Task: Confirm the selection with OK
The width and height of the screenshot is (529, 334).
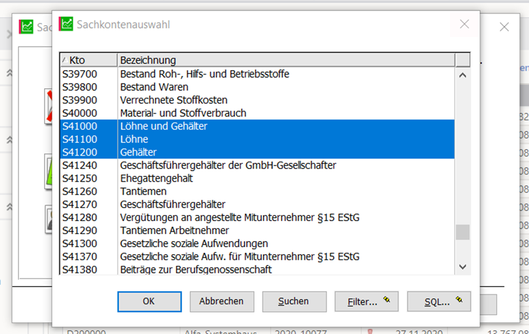Action: coord(149,301)
